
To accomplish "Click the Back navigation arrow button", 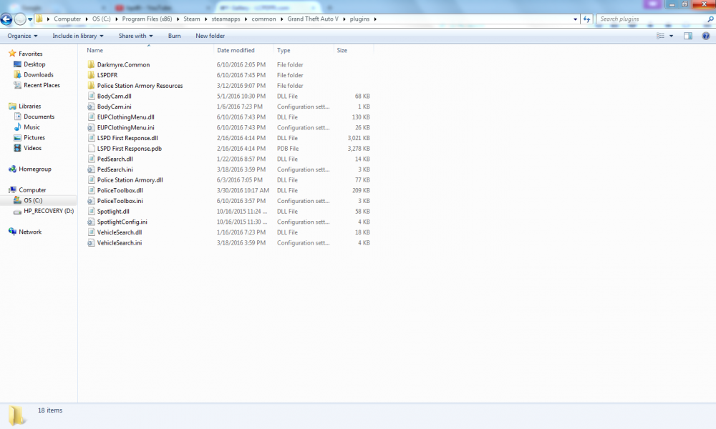I will click(6, 19).
